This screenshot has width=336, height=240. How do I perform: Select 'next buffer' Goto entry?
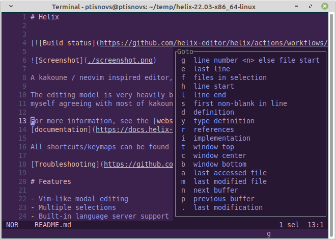click(210, 190)
